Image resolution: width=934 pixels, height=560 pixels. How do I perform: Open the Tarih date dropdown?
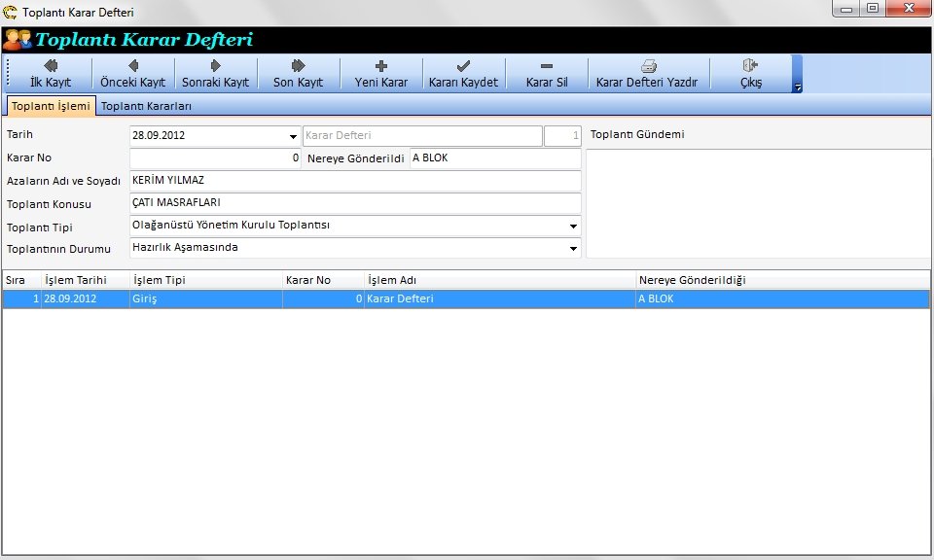(293, 137)
